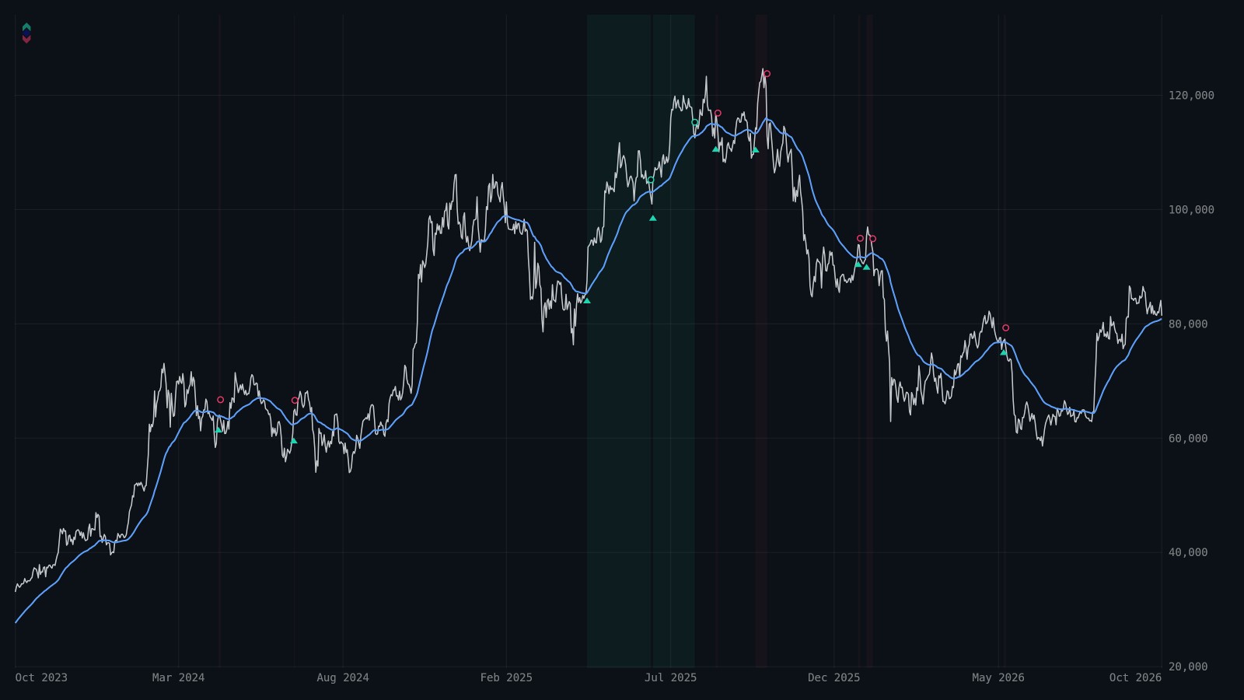
Task: Click the "Jul 2025" date axis label
Action: click(x=670, y=677)
